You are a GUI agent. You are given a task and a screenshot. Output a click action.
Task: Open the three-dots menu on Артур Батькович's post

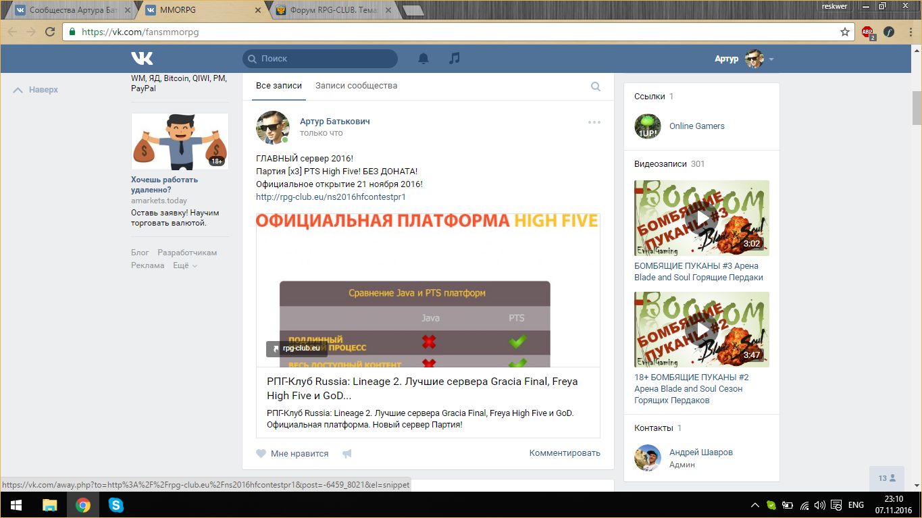[x=594, y=122]
